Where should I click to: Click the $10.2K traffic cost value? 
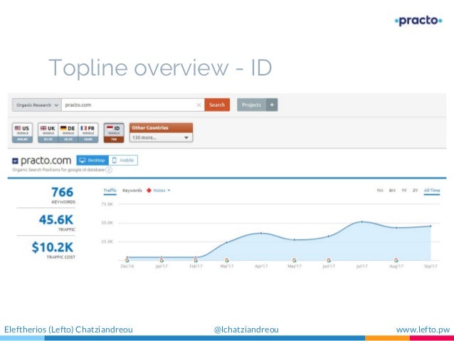[x=53, y=247]
